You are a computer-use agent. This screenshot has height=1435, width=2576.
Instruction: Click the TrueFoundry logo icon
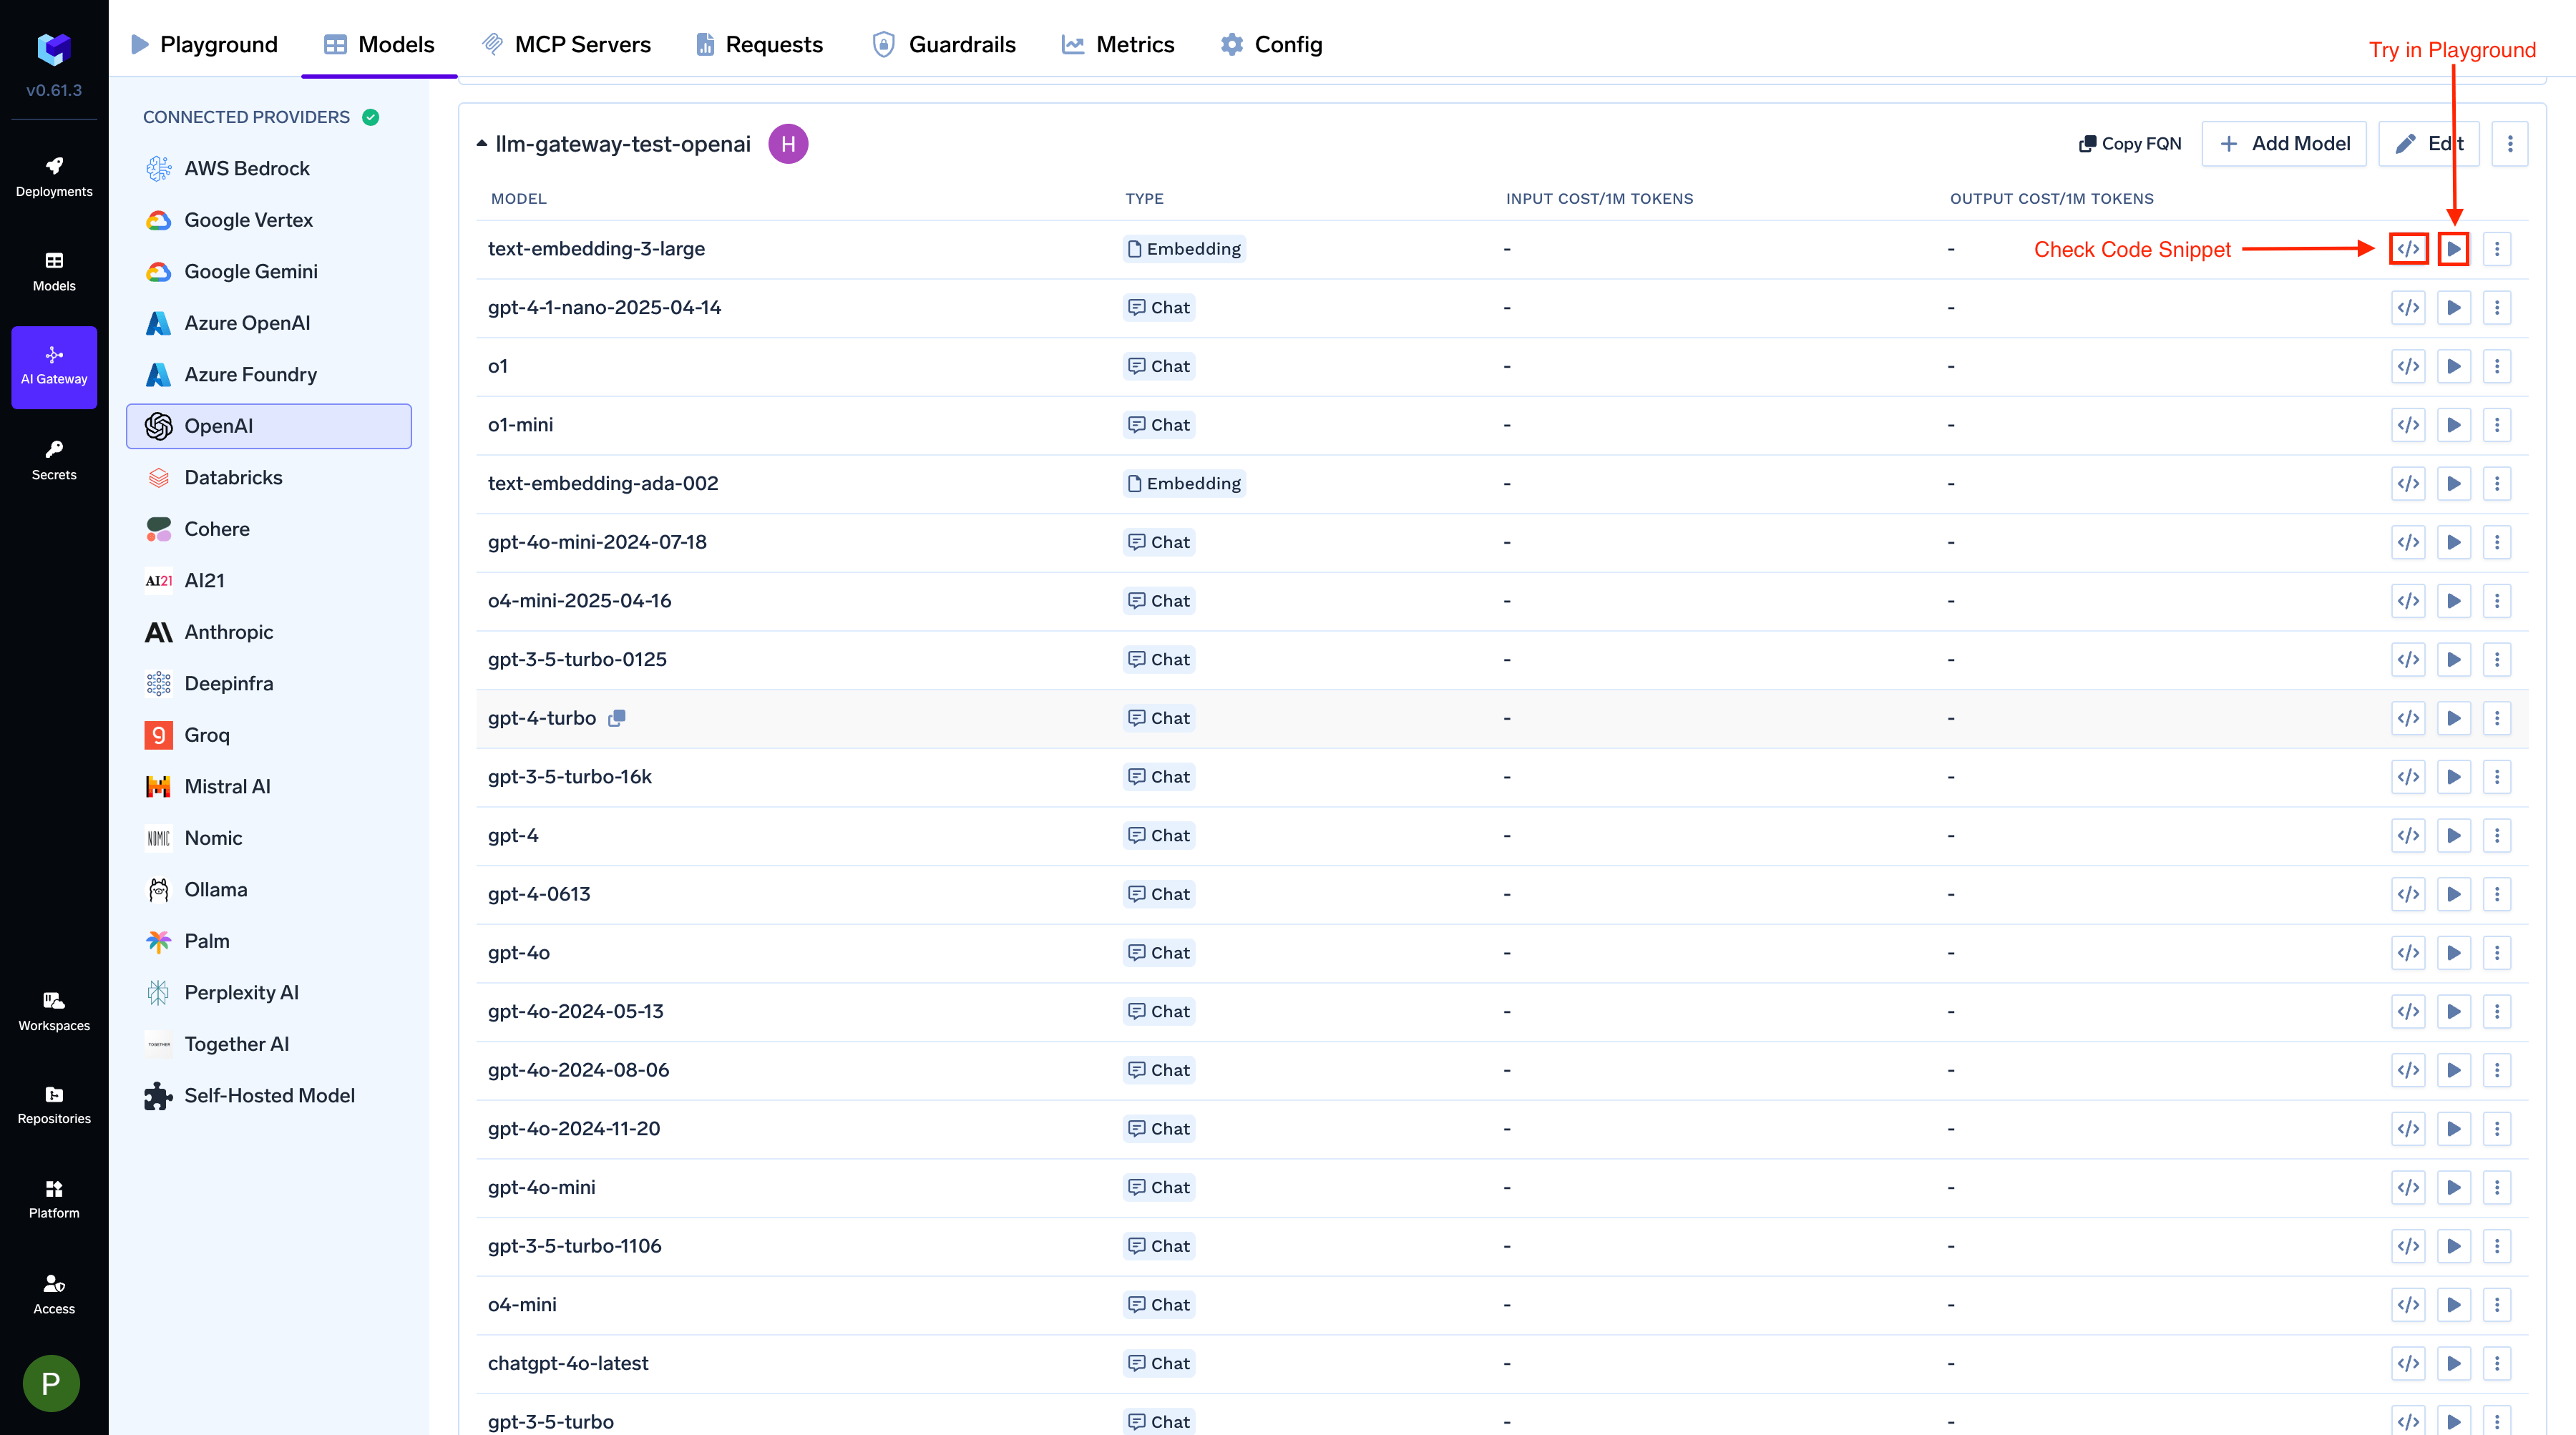(x=54, y=48)
